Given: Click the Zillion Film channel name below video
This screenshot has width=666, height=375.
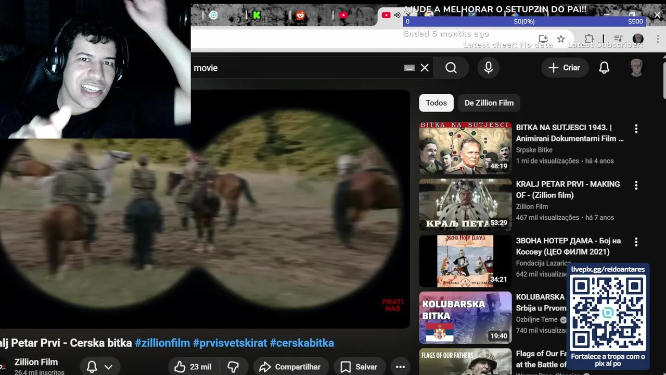Looking at the screenshot, I should (36, 362).
